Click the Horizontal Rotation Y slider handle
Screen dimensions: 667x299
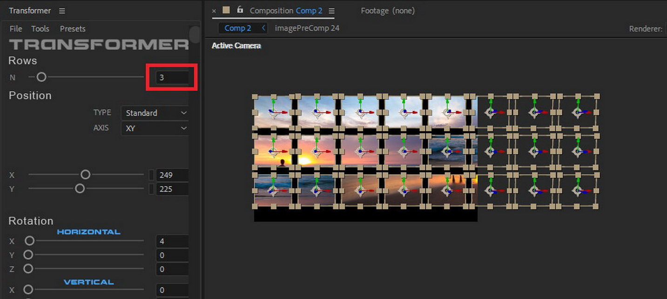click(28, 254)
